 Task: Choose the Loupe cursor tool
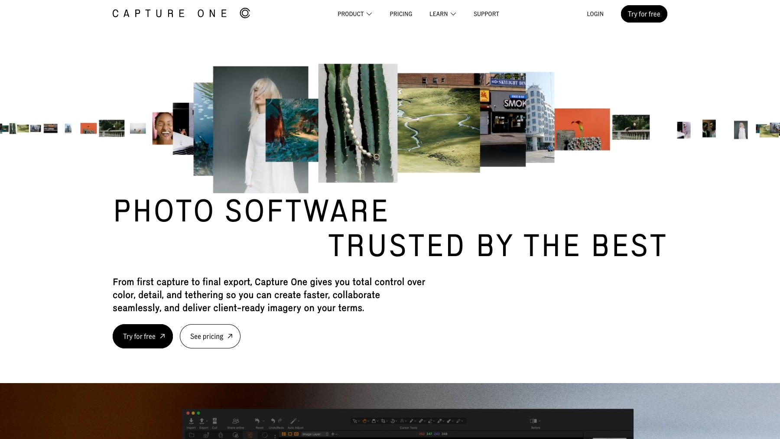coord(374,421)
